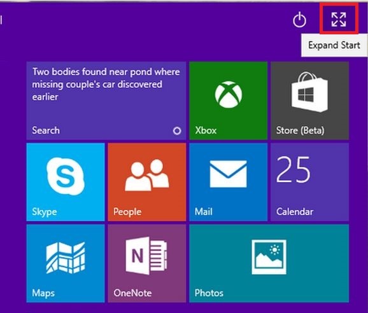Open the Skype tile
Viewport: 368px width, 313px height.
(66, 182)
